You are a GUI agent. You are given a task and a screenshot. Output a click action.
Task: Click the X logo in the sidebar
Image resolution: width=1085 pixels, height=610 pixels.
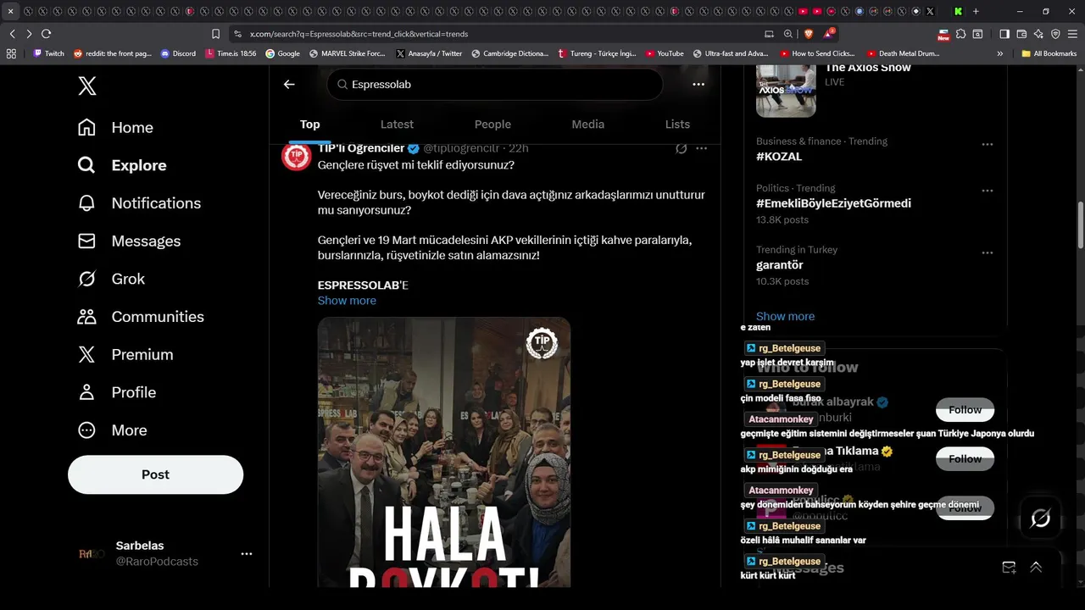tap(86, 86)
